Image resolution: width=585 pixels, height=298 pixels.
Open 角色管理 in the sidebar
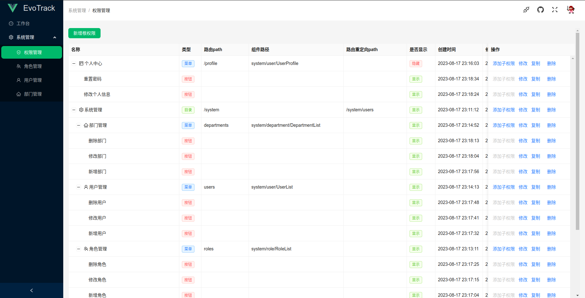click(32, 66)
